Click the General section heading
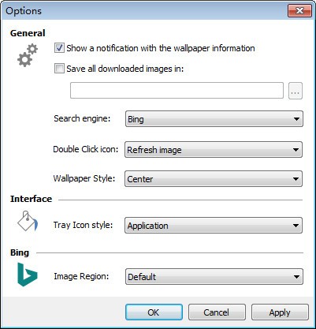 point(28,33)
